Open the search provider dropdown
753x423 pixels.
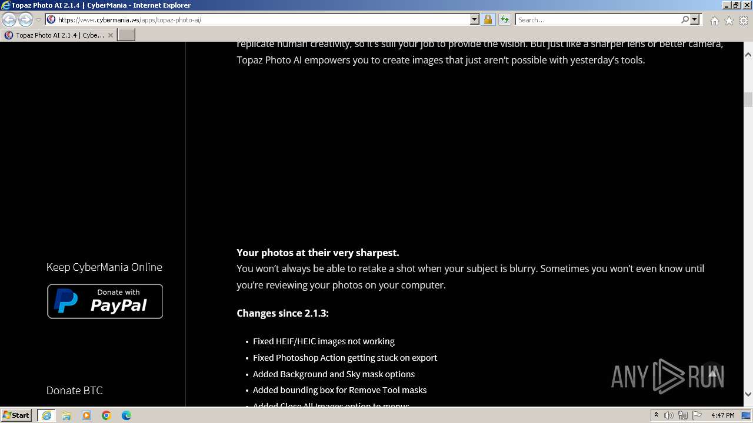pos(695,19)
